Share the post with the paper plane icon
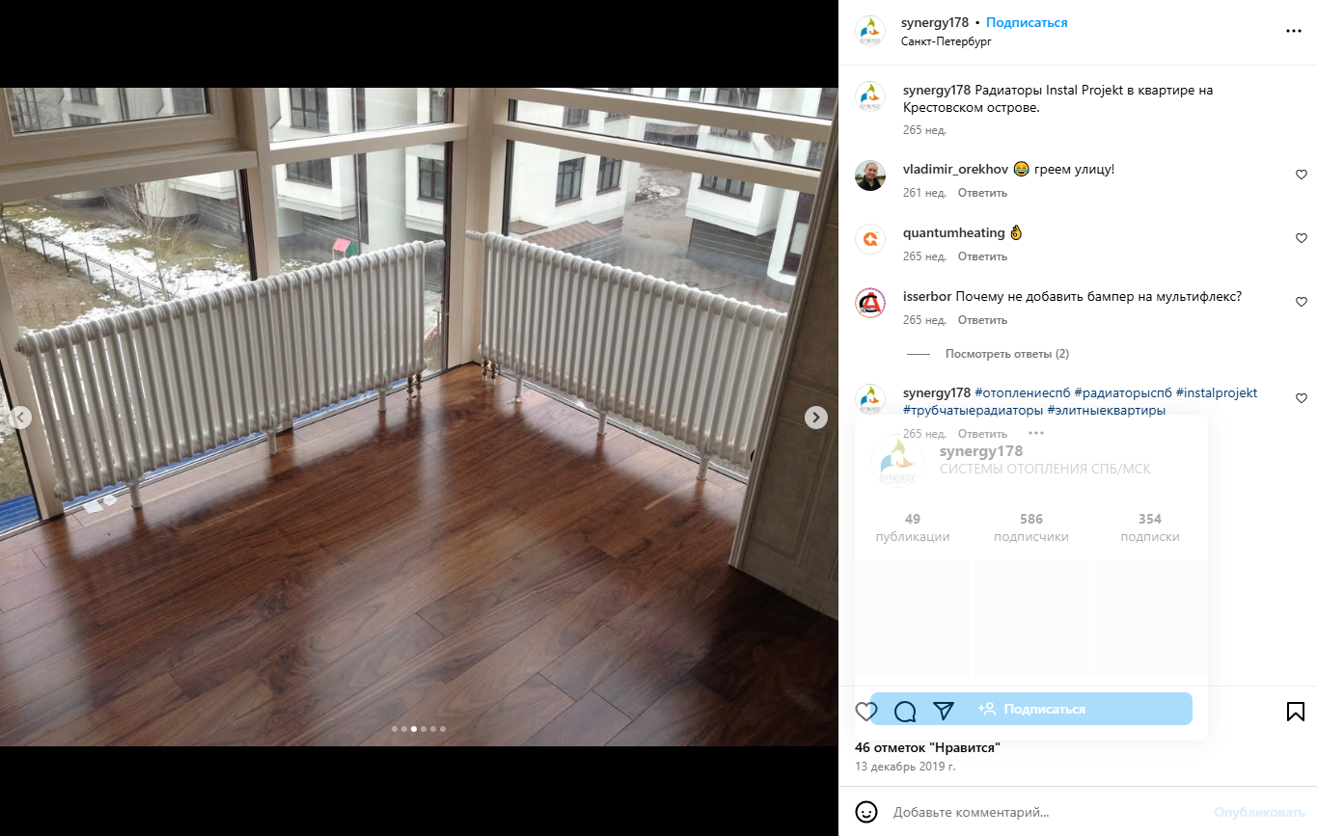Screen dimensions: 1317x836 click(x=944, y=712)
